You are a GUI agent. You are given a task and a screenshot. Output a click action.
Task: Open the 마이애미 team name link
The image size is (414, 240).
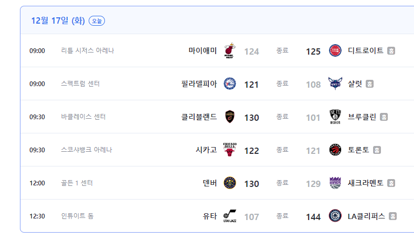(203, 50)
